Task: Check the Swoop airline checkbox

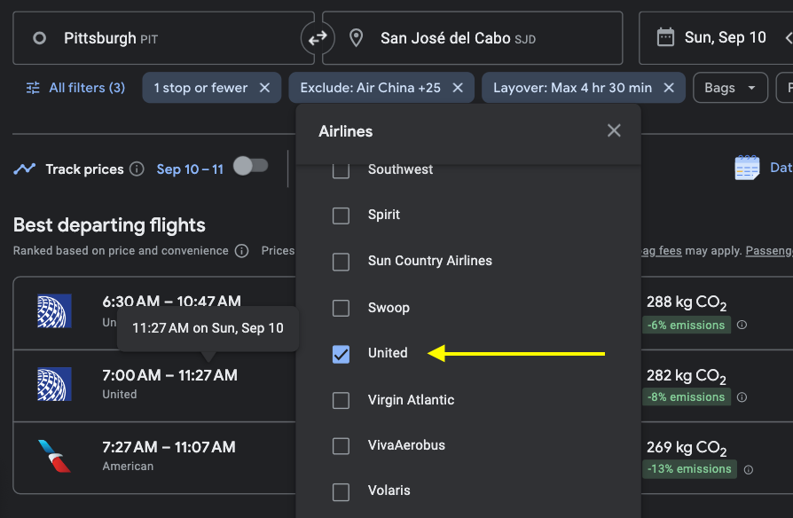Action: click(341, 308)
